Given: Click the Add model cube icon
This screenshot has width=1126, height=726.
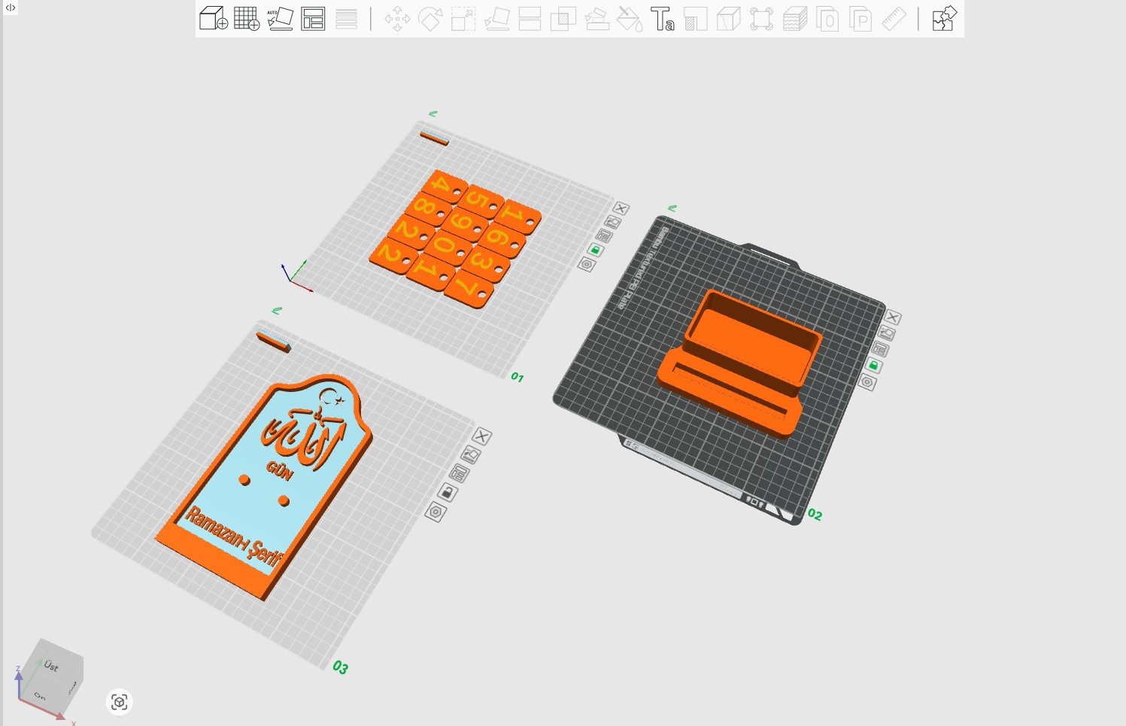Looking at the screenshot, I should point(214,19).
